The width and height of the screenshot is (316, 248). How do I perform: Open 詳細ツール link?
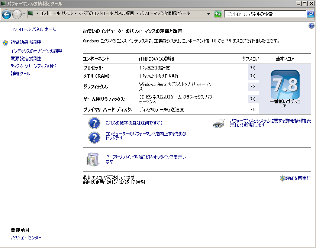click(20, 74)
